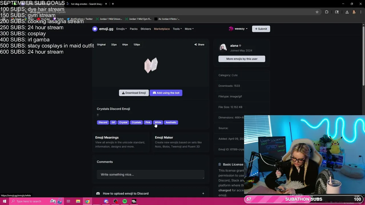Screen dimensions: 365x205
Task: Focus the comment box 'Write something nice...'
Action: [151, 175]
